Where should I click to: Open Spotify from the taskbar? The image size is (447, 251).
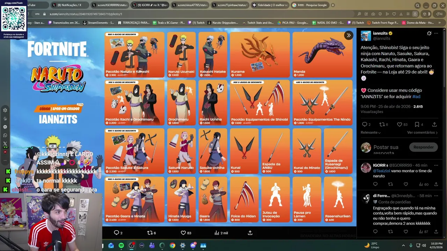click(121, 245)
